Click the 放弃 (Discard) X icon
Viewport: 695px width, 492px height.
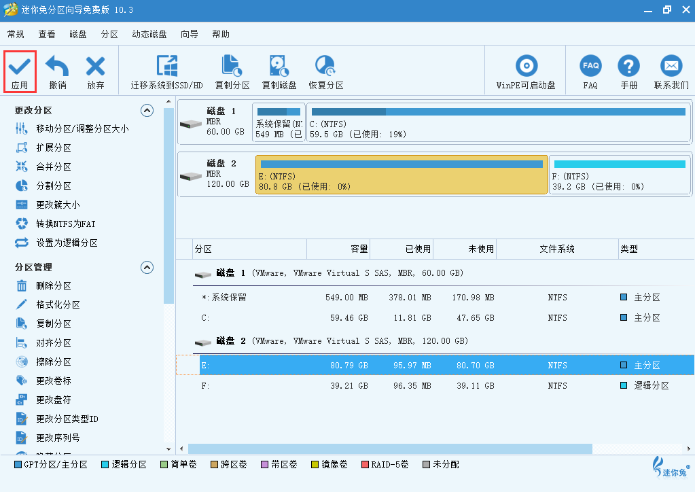95,67
